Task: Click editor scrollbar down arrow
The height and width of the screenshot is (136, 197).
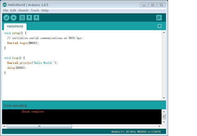Action: pos(164,98)
